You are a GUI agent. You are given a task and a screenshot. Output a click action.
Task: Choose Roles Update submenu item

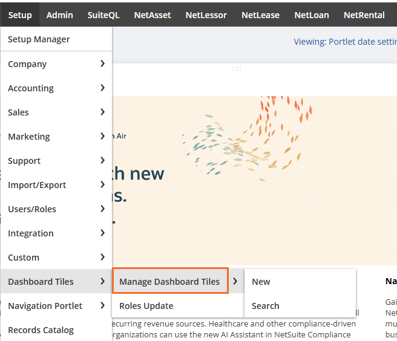pyautogui.click(x=178, y=305)
